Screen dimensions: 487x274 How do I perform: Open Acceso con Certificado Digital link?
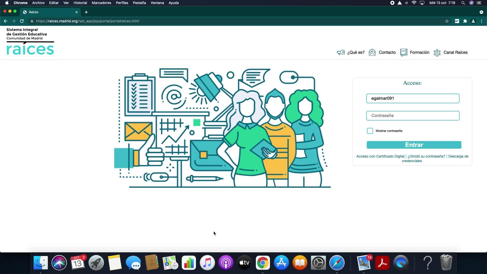380,156
